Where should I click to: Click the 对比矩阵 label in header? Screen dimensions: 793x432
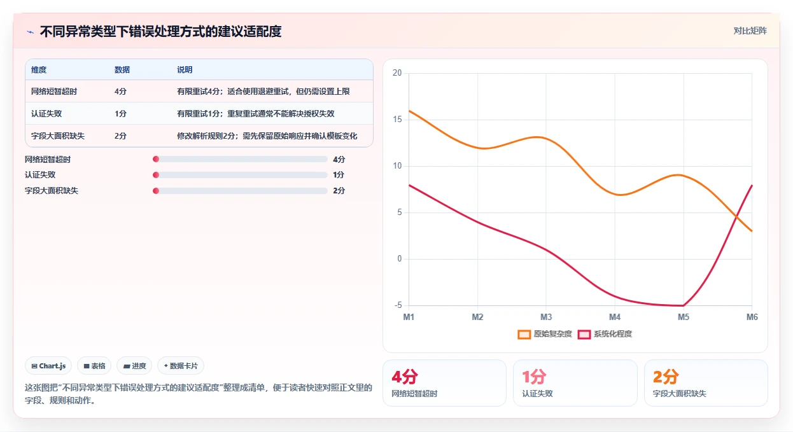[750, 31]
